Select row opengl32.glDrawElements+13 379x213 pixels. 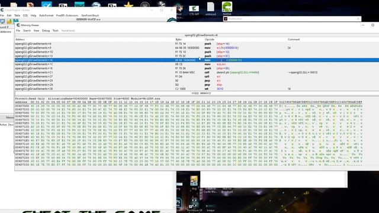[197, 56]
